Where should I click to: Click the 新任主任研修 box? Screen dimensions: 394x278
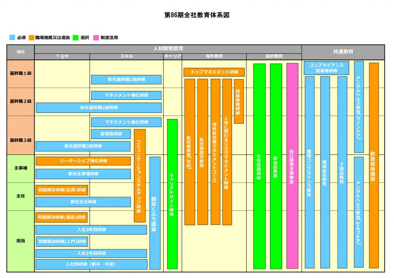click(83, 202)
